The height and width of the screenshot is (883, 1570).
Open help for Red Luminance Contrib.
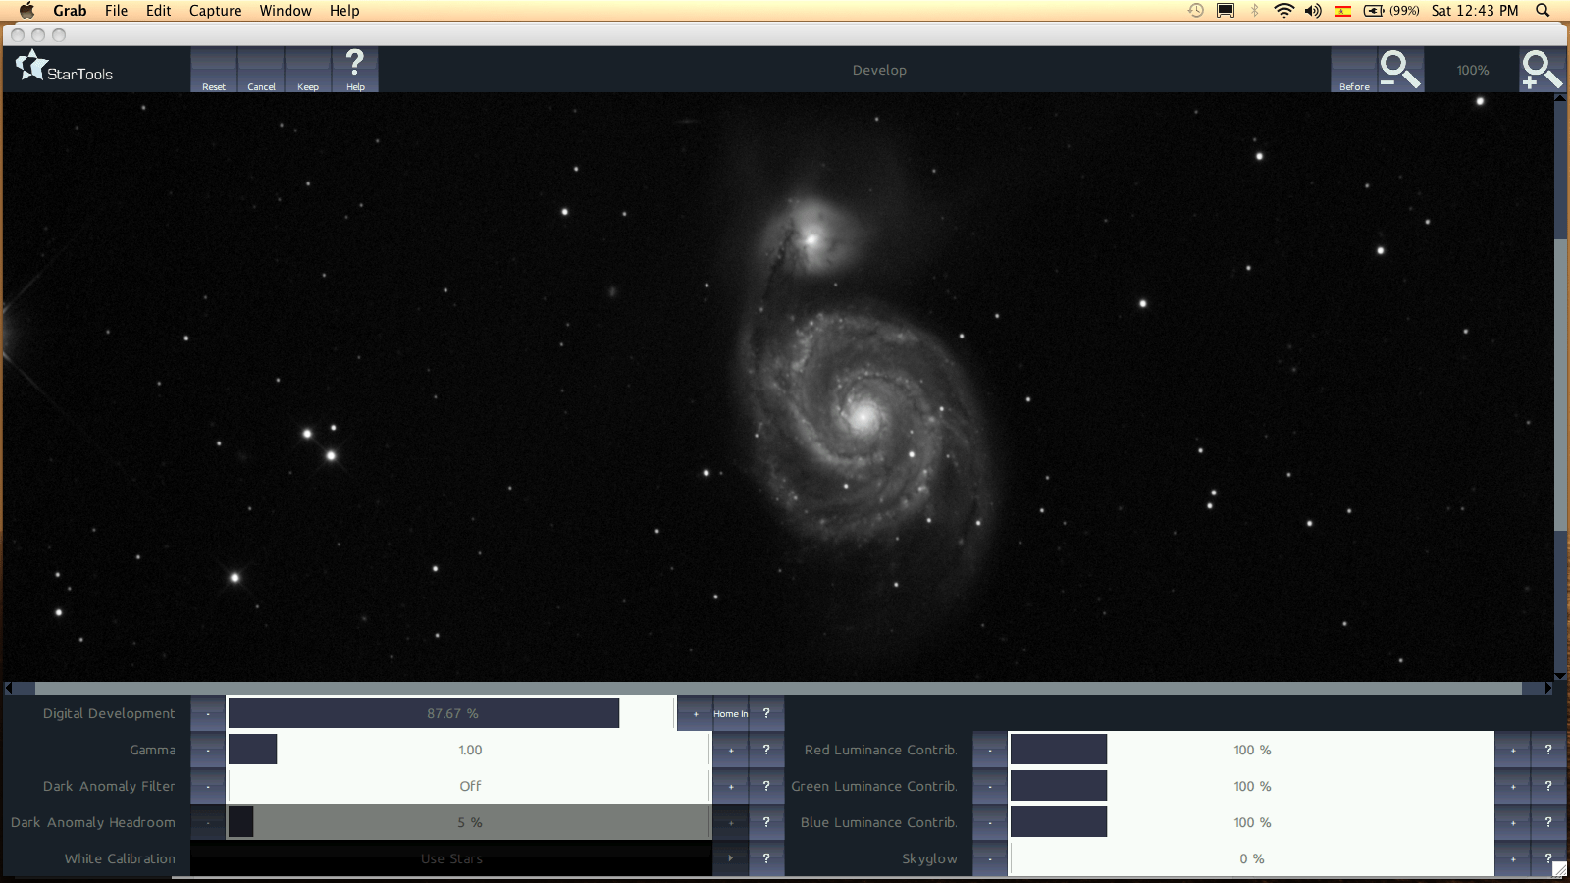point(1547,750)
